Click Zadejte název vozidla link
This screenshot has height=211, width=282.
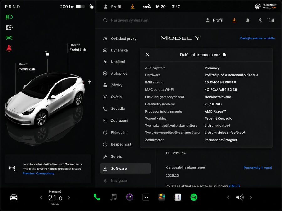point(257,38)
